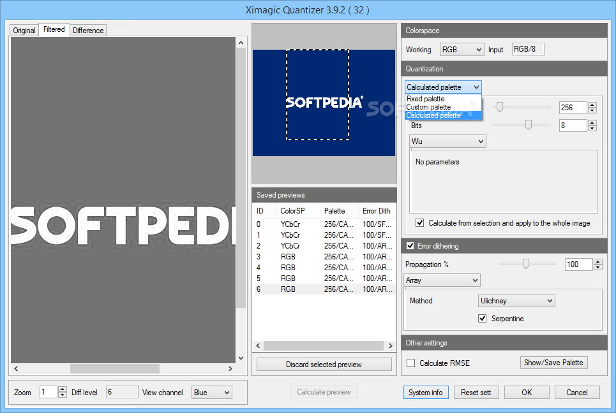Toggle Calculate from selection and apply checkbox
616x413 pixels.
420,223
